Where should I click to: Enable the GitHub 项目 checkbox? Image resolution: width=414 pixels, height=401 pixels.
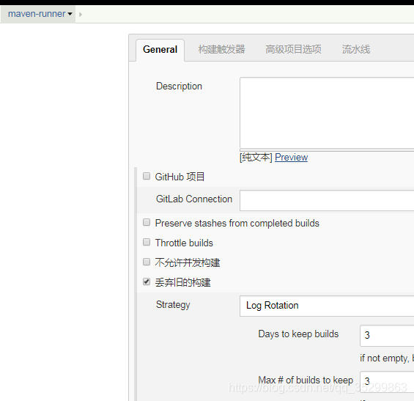tap(147, 176)
